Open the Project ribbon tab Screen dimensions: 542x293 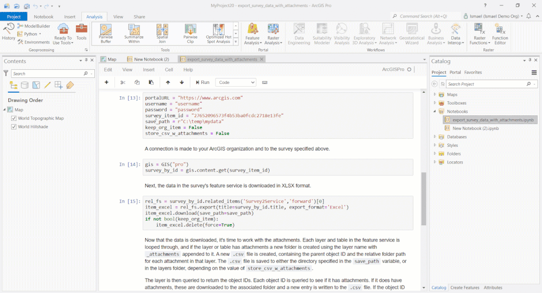click(14, 17)
